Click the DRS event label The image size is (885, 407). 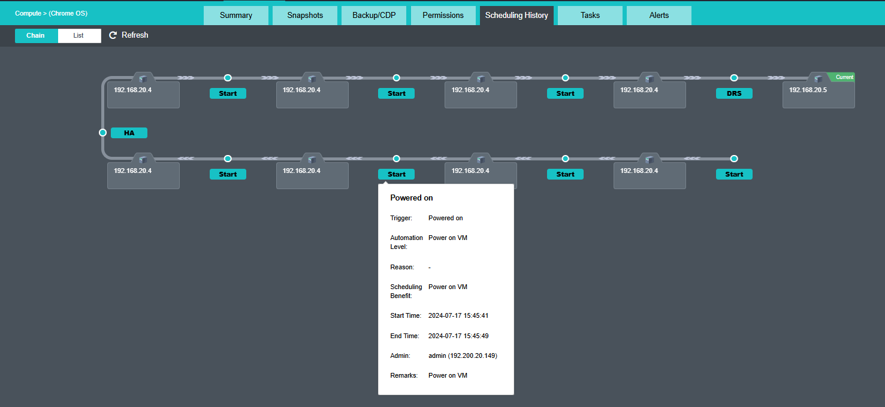tap(734, 93)
